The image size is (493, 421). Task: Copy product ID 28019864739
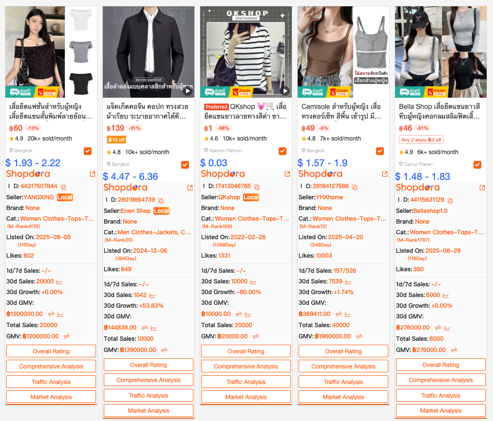point(161,200)
